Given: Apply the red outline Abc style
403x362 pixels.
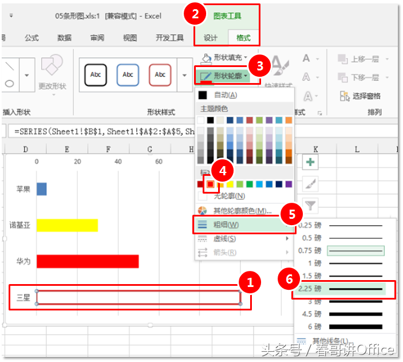Looking at the screenshot, I should point(160,75).
